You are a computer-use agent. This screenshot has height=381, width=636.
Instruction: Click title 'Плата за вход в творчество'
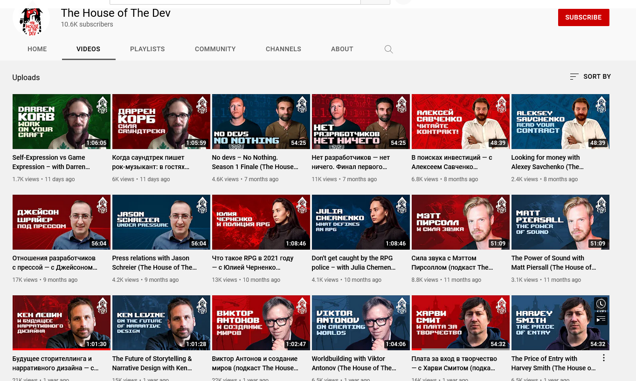point(454,363)
